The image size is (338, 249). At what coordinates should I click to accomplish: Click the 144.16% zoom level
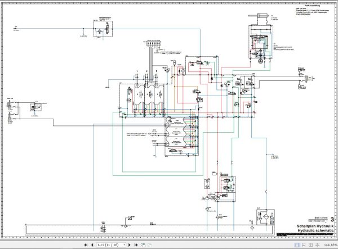[x=331, y=245]
